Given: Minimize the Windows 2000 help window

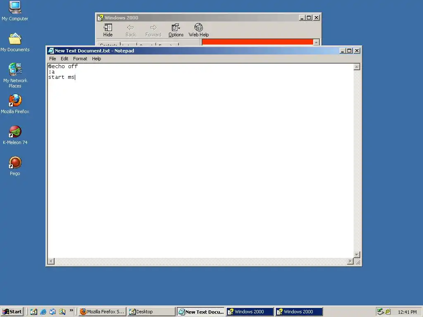Looking at the screenshot, I should click(302, 18).
